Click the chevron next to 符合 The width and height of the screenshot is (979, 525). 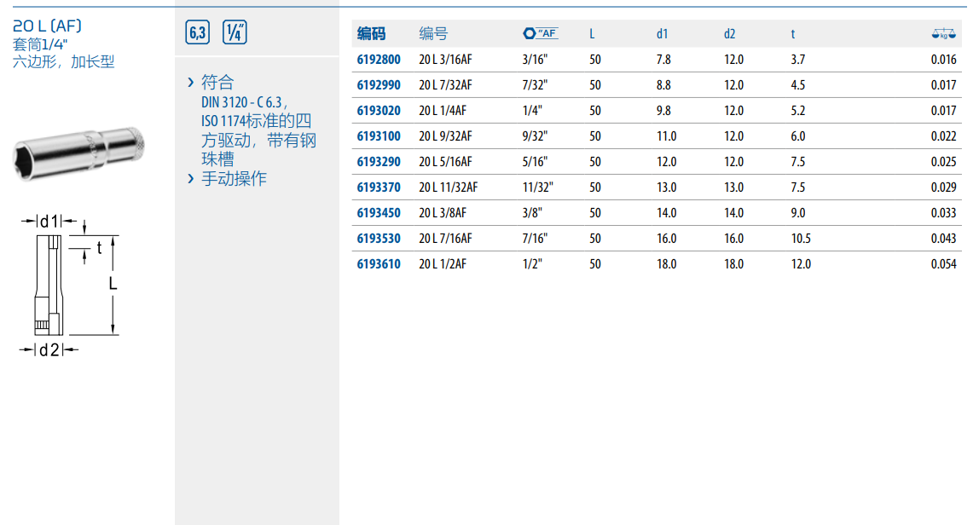(x=191, y=83)
